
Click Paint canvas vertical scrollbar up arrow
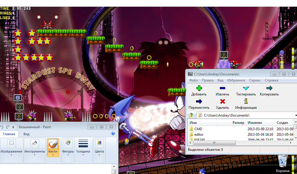(x=114, y=166)
